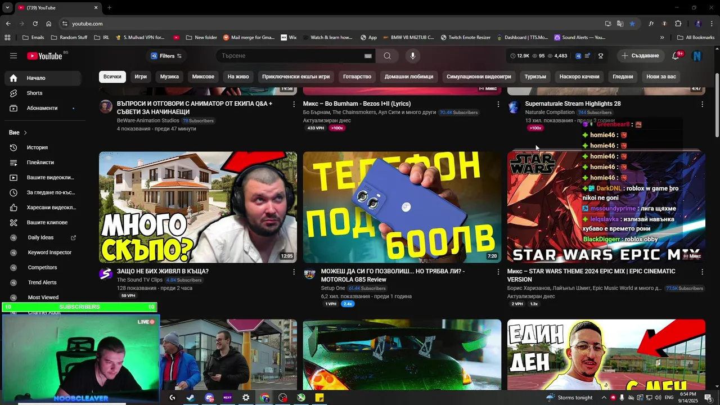Open the Chrome apps grid icon
Viewport: 720px width, 405px height.
pos(7,38)
